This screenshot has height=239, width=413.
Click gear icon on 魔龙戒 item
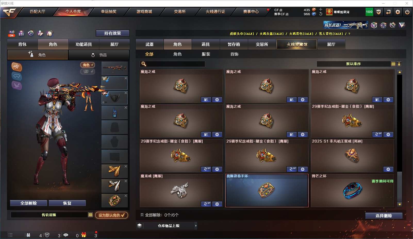tap(217, 204)
